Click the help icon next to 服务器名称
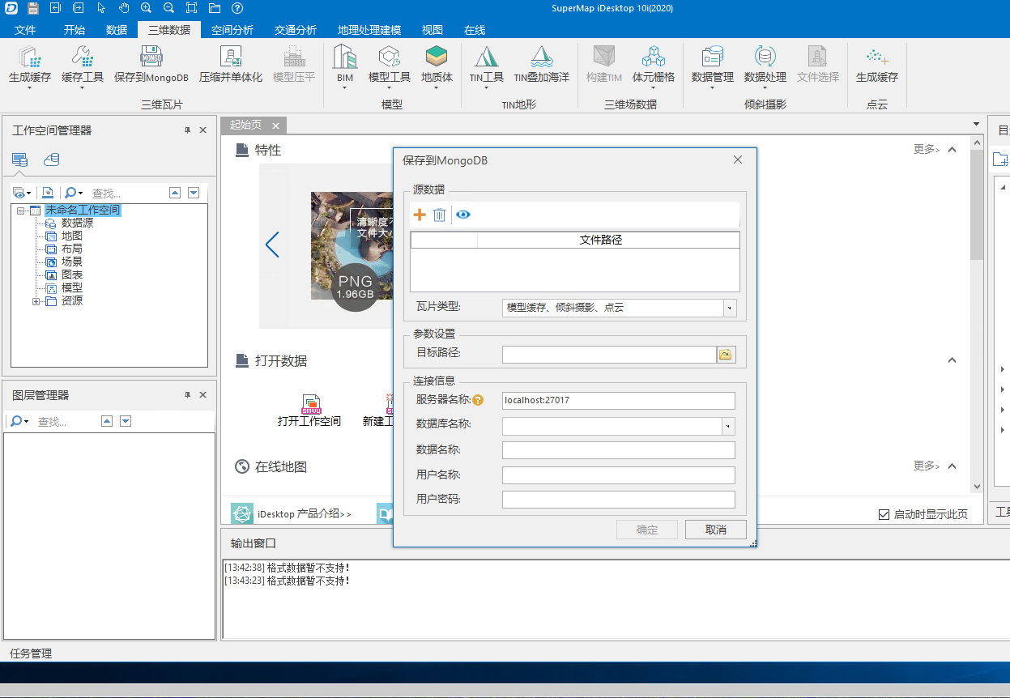This screenshot has height=698, width=1010. [478, 400]
